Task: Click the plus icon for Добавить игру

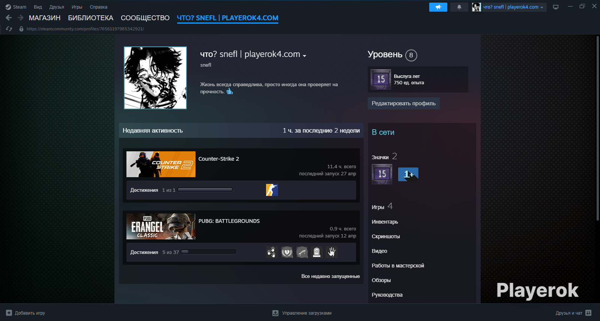Action: [9, 313]
